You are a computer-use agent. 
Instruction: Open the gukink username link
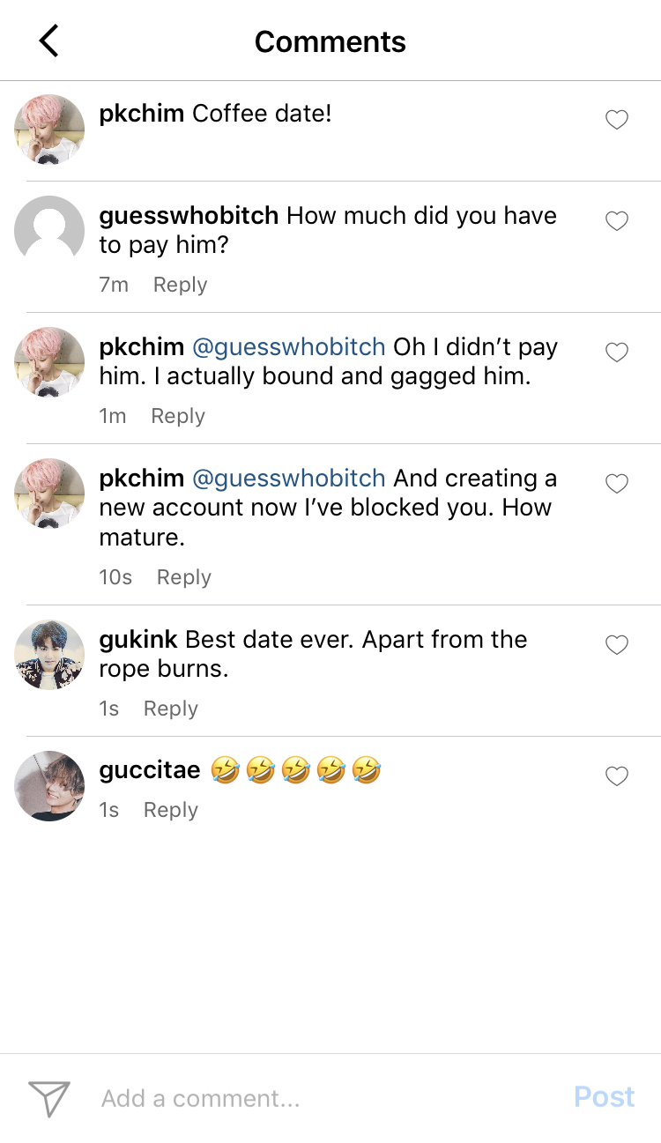pos(138,640)
